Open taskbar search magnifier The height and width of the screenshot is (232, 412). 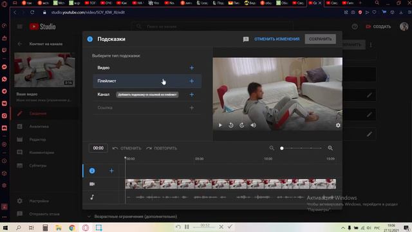tap(19, 227)
